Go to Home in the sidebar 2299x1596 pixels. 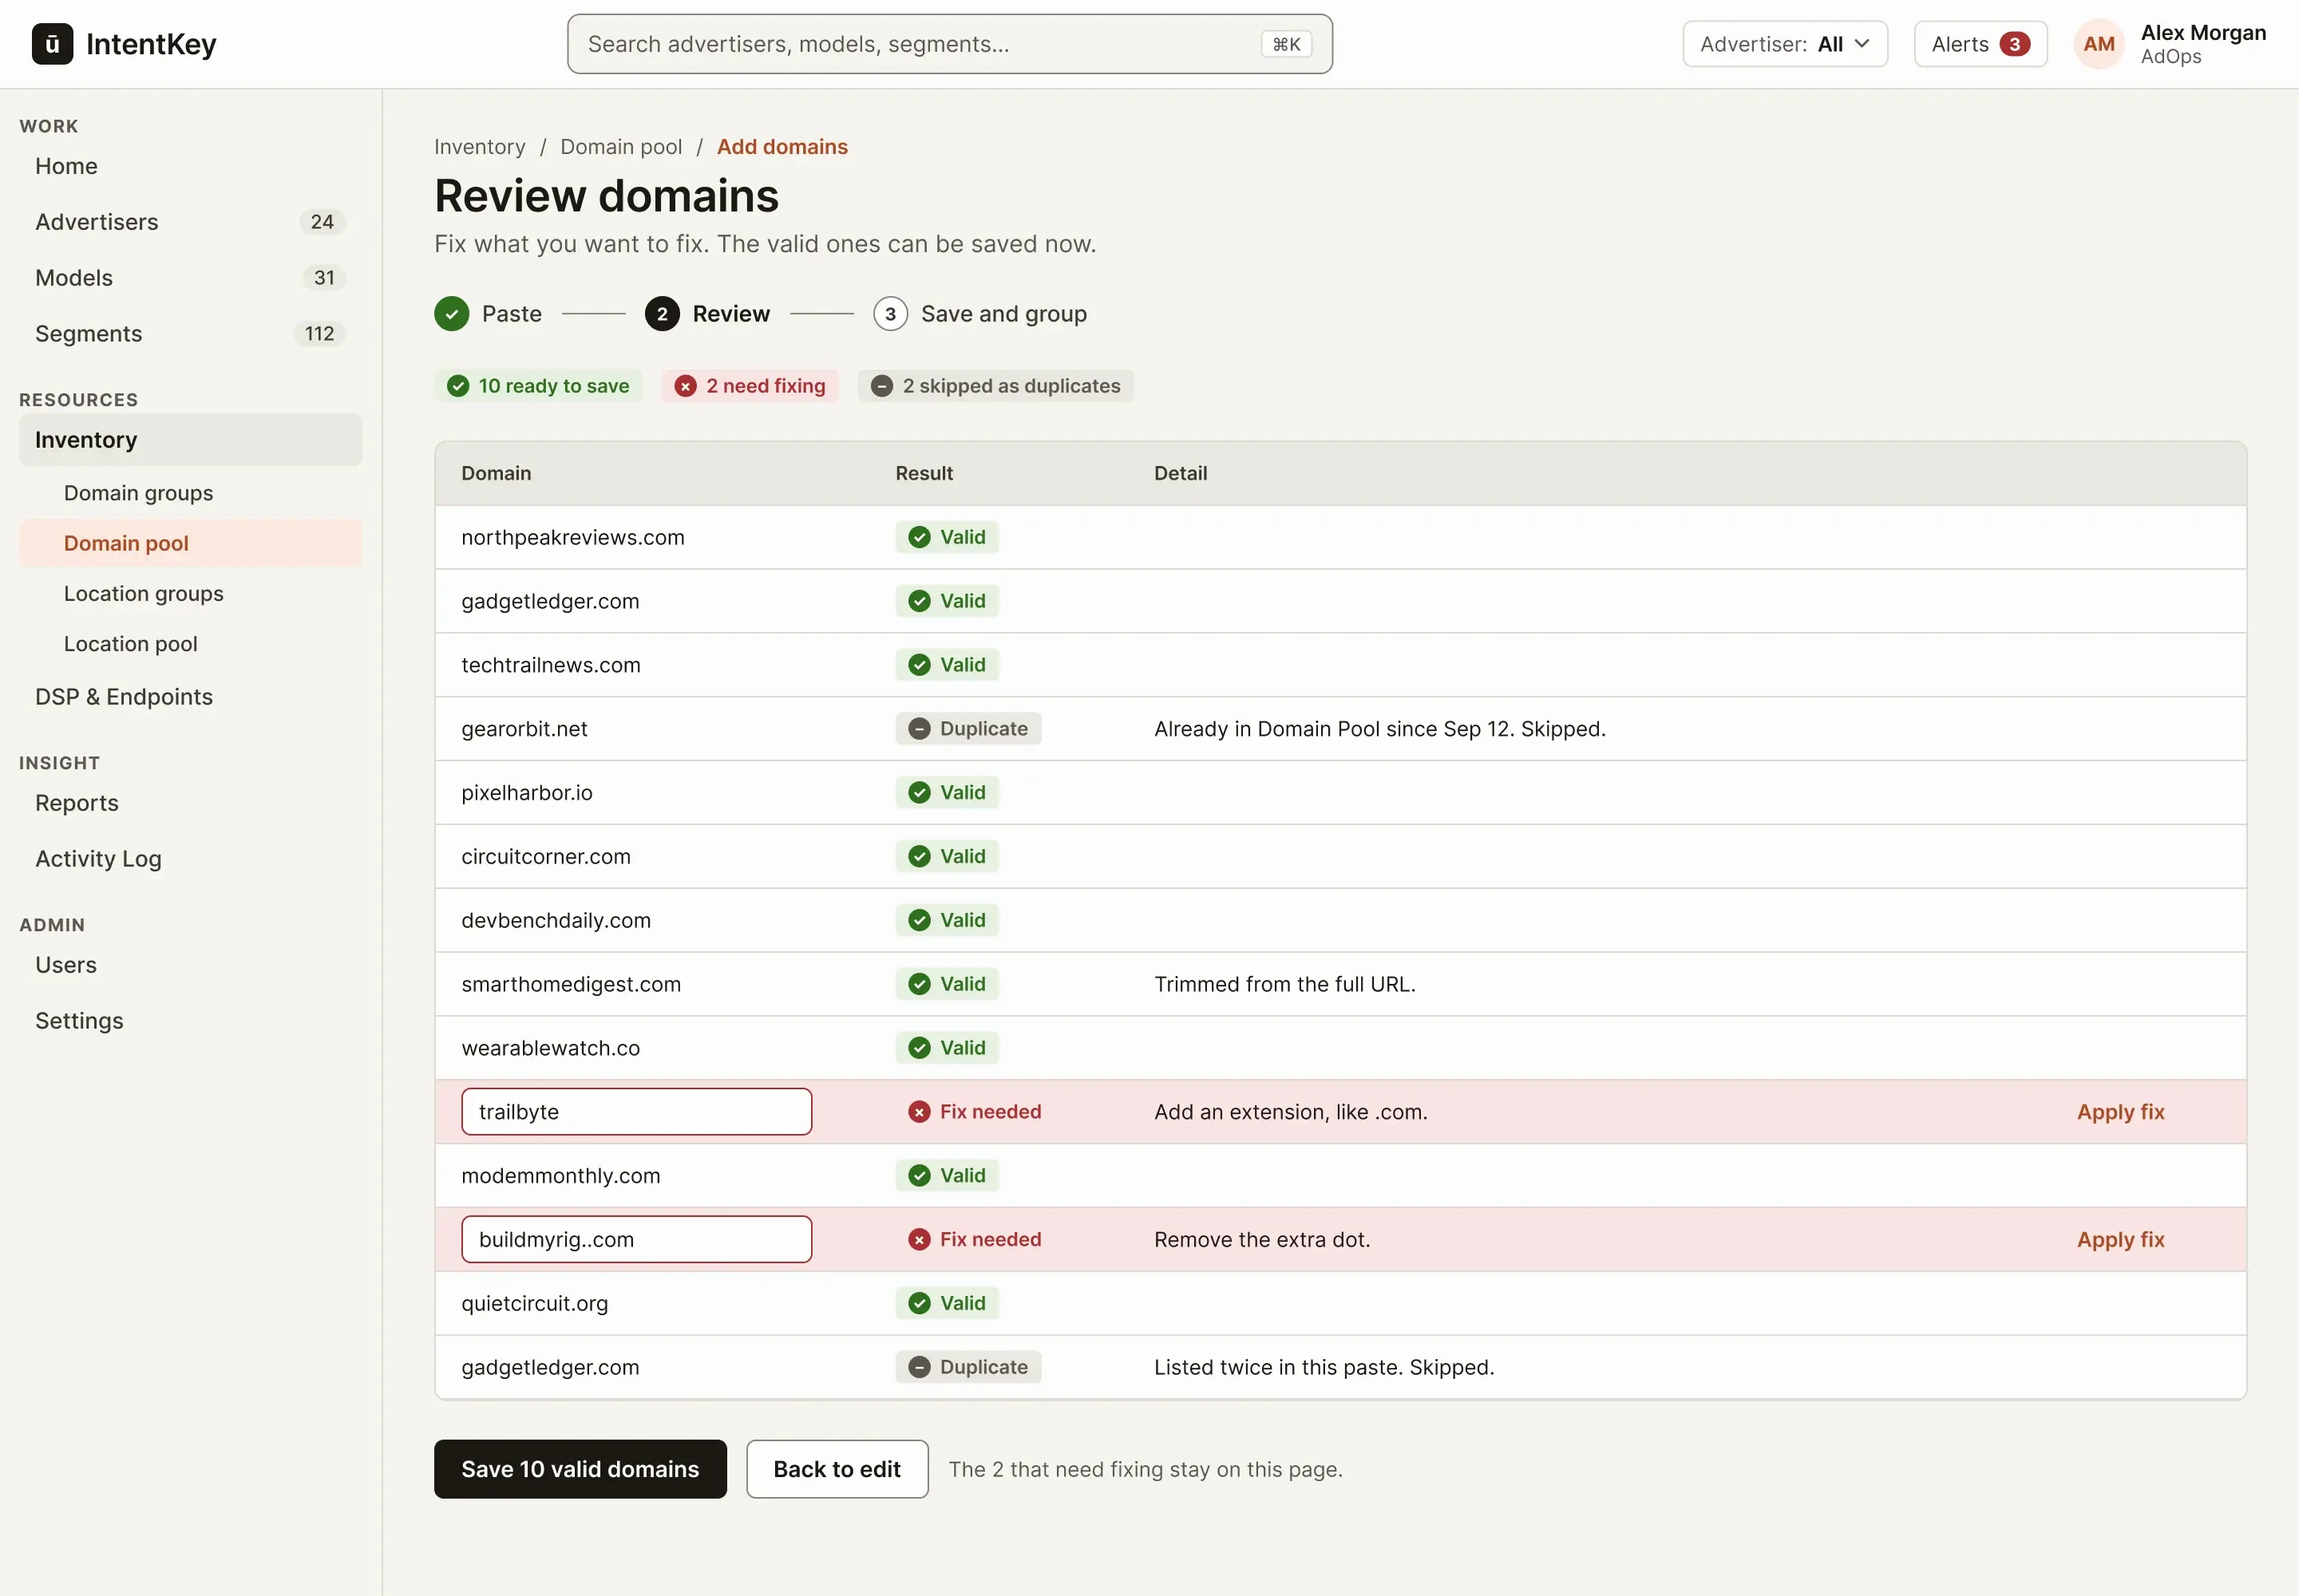(190, 166)
